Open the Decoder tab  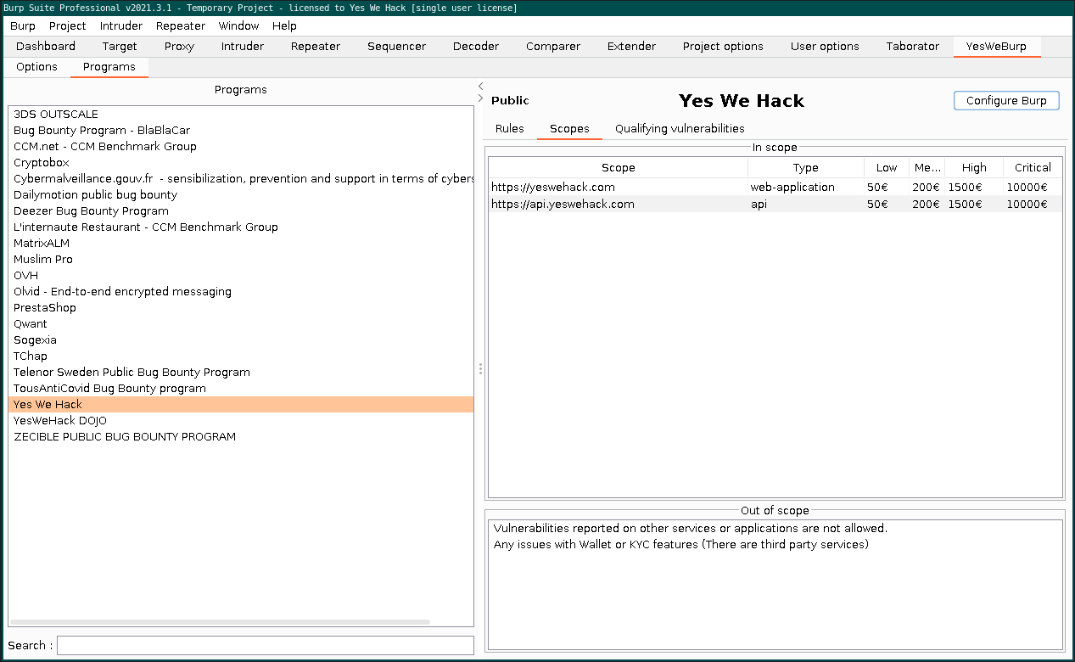pyautogui.click(x=476, y=47)
